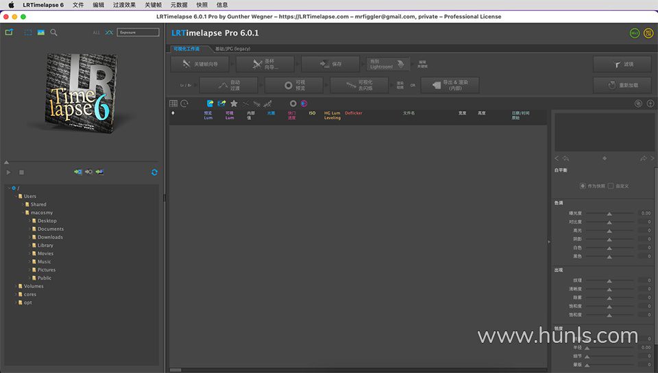Click the green round badge icon at top right
The height and width of the screenshot is (373, 658).
click(635, 33)
